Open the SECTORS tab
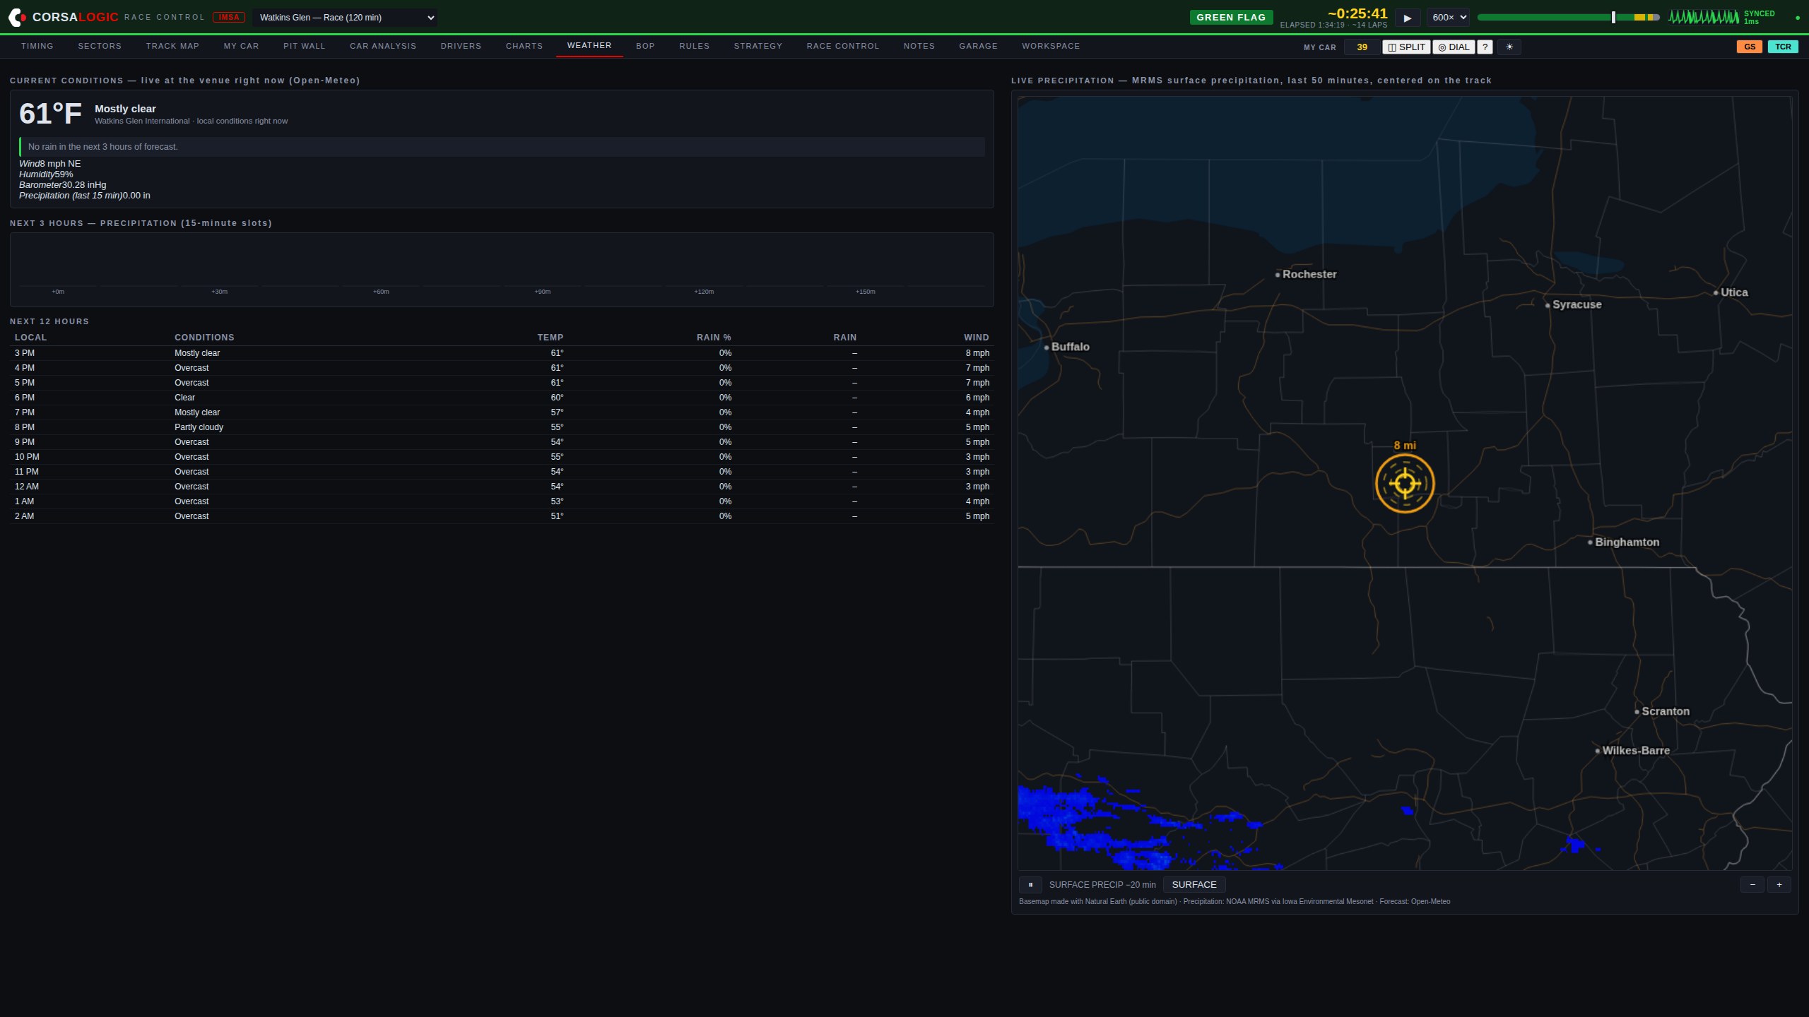 (100, 46)
